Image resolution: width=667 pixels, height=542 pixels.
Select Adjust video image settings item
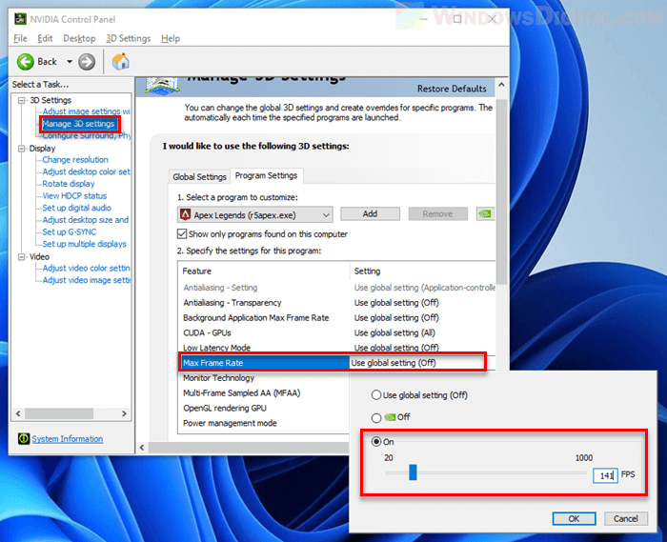(87, 280)
